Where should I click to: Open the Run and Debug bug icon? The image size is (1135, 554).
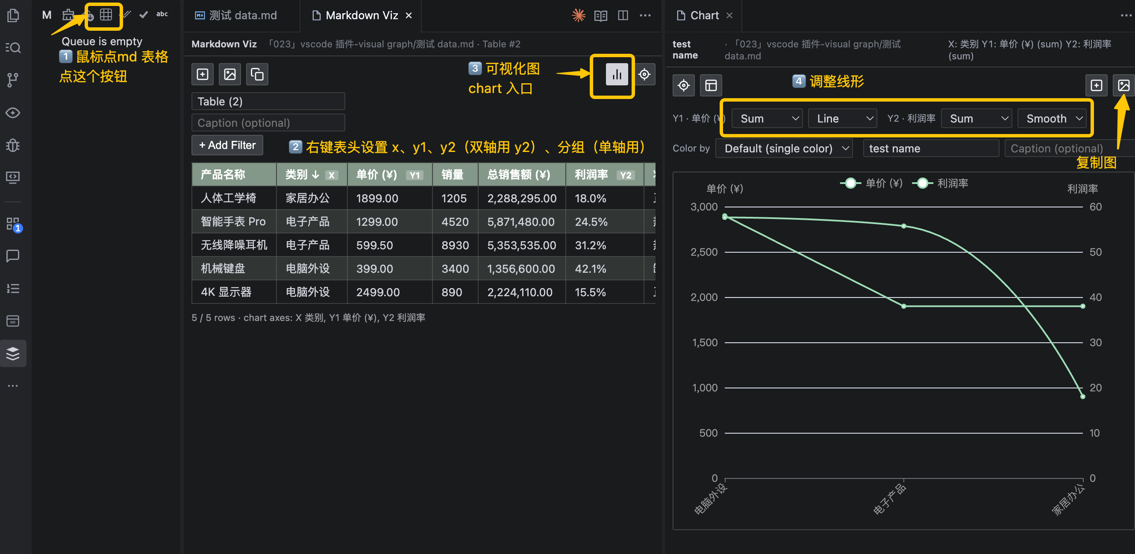point(13,145)
